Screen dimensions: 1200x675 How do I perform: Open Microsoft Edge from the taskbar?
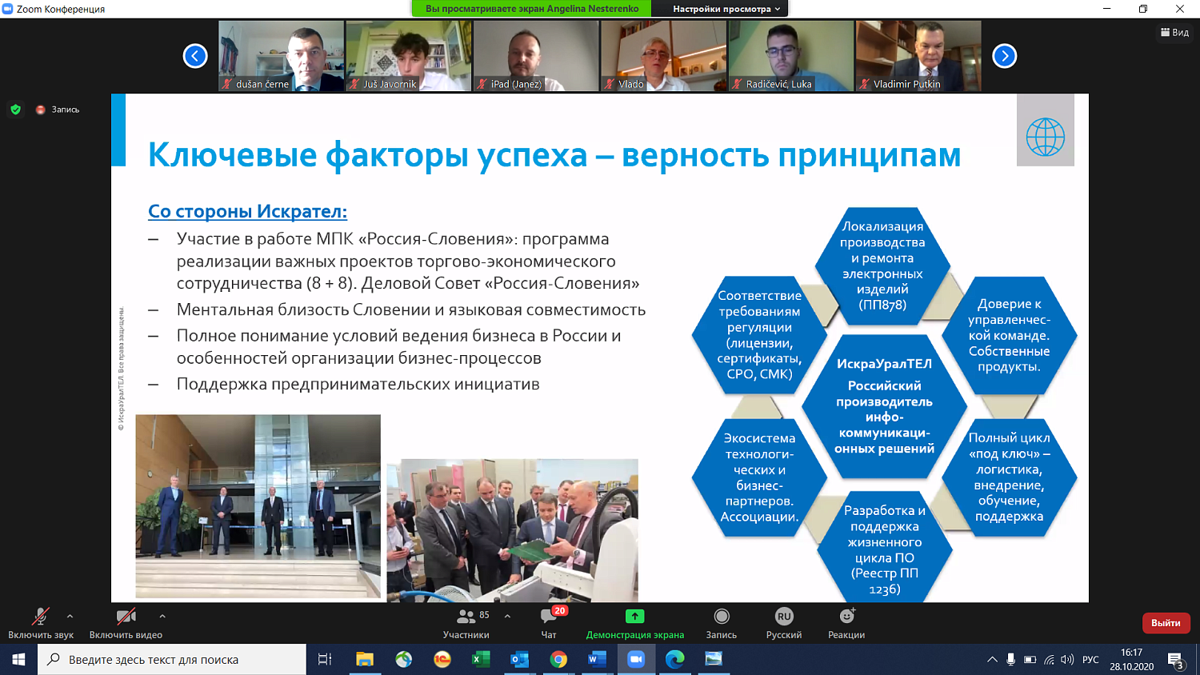[x=674, y=659]
